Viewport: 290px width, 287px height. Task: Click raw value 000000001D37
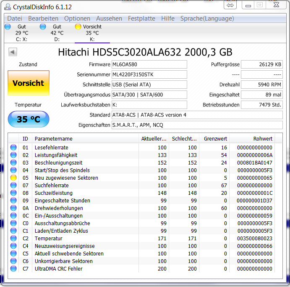tap(254, 200)
